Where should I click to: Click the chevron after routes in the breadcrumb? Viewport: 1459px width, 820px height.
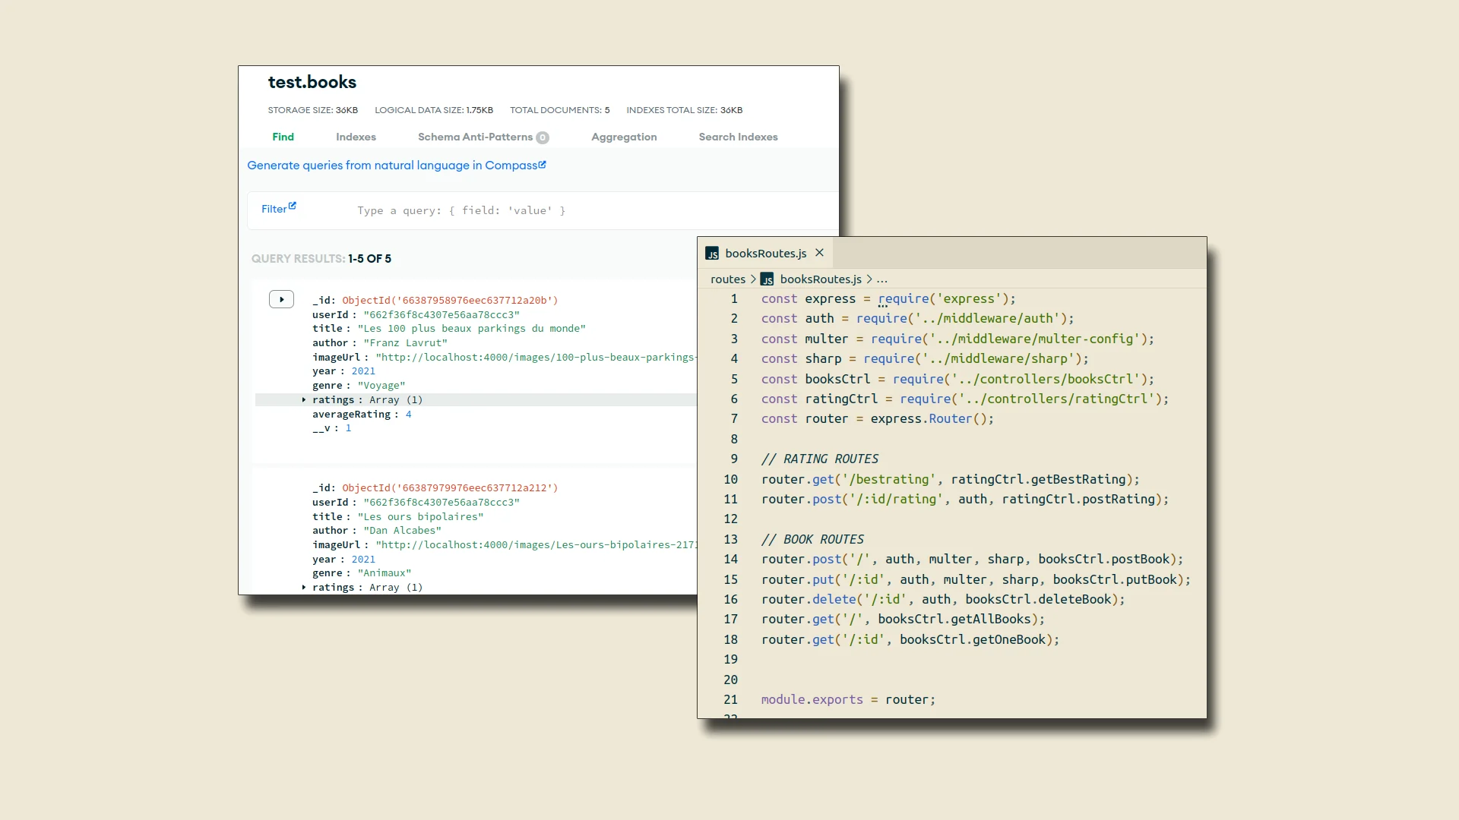click(x=755, y=279)
